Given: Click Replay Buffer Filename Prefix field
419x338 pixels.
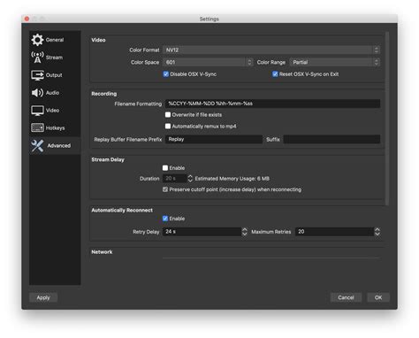Looking at the screenshot, I should [214, 139].
